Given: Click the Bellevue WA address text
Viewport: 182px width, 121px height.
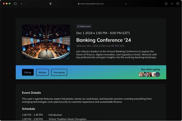Looking at the screenshot, I should pos(100,46).
